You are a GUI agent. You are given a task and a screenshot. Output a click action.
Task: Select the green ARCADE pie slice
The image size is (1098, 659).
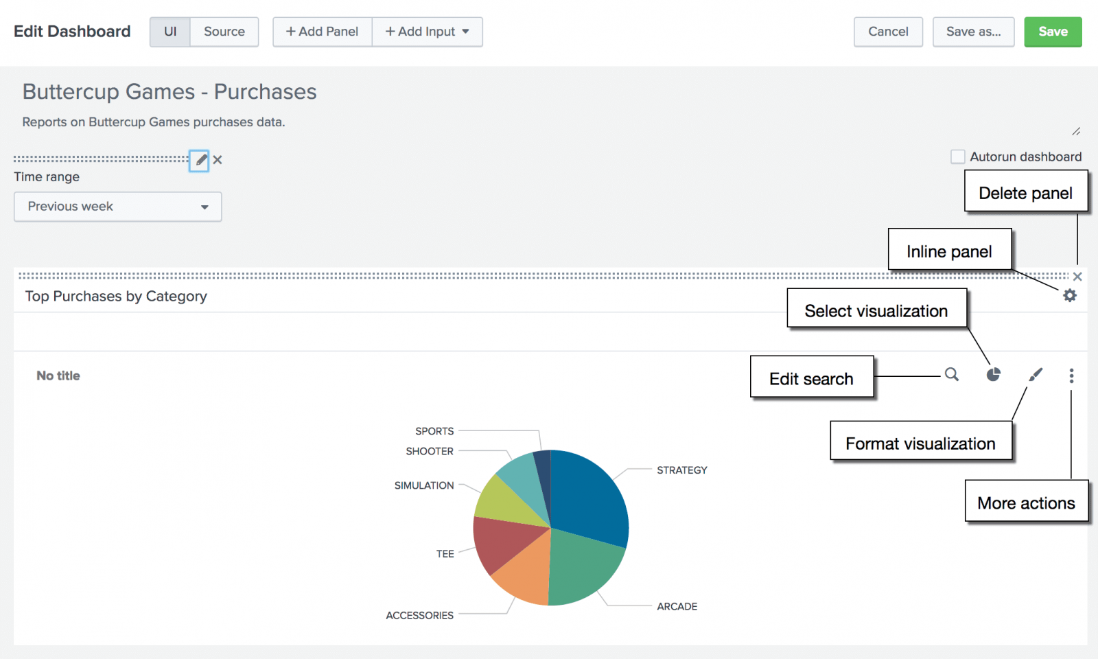click(582, 567)
